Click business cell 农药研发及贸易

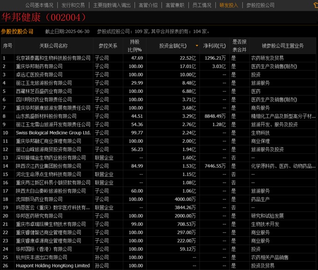[267, 58]
